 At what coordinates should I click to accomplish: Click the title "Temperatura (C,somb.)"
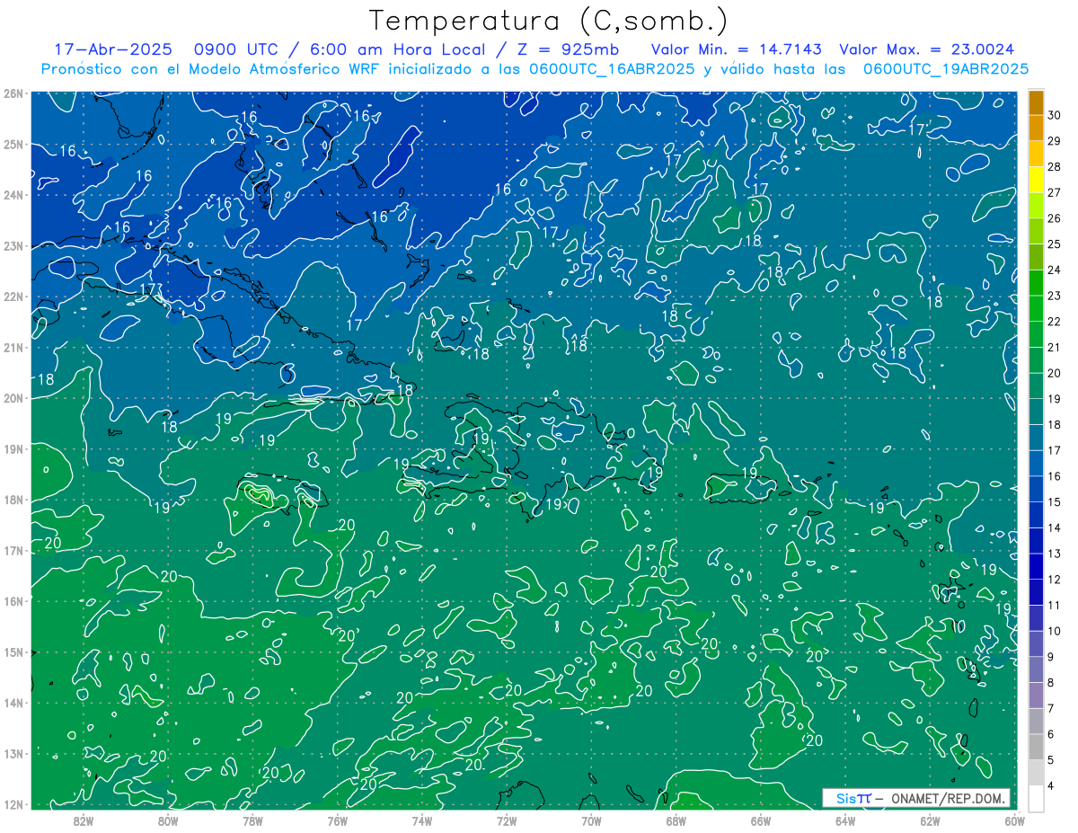click(549, 21)
